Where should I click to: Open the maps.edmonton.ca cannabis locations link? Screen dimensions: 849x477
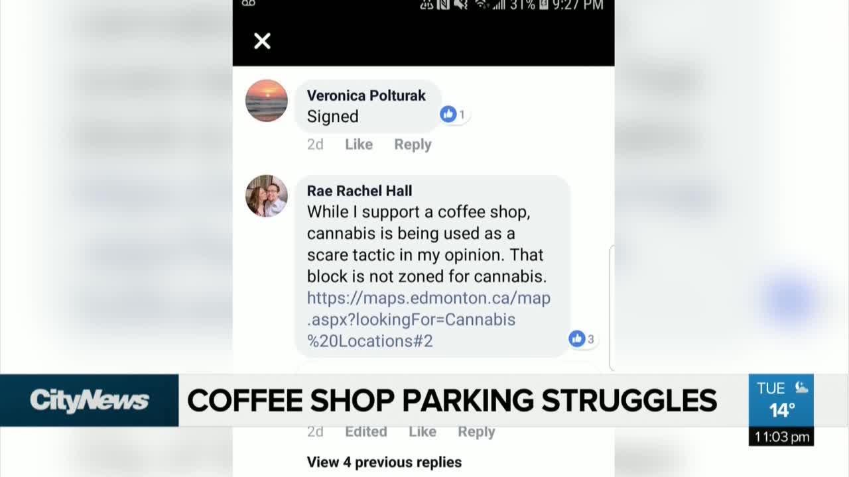pos(428,319)
